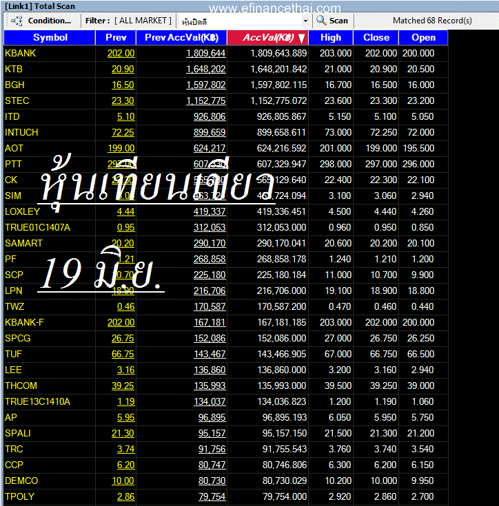
Task: Click ITD Prev value 5.10
Action: [125, 116]
